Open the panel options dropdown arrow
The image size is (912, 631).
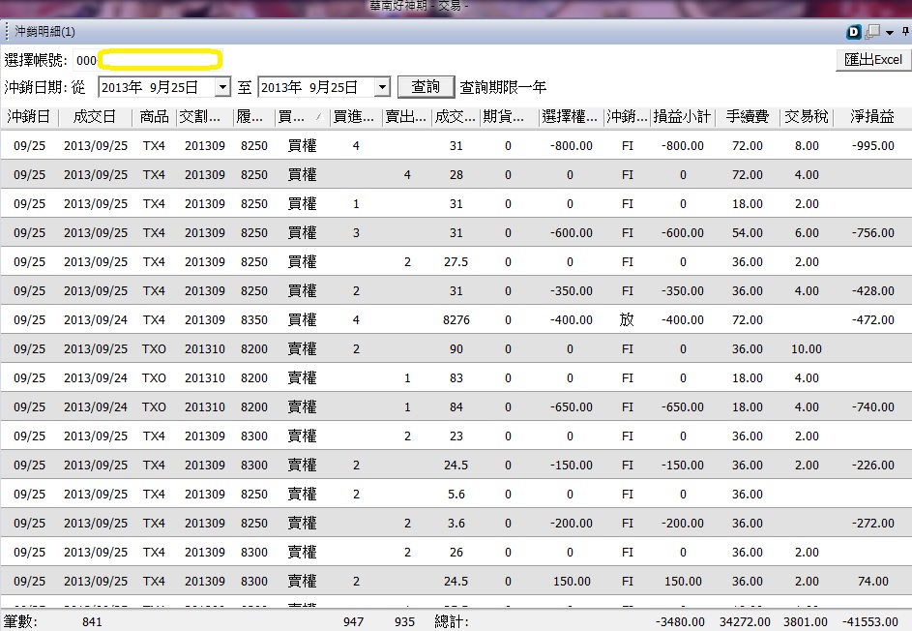point(890,33)
